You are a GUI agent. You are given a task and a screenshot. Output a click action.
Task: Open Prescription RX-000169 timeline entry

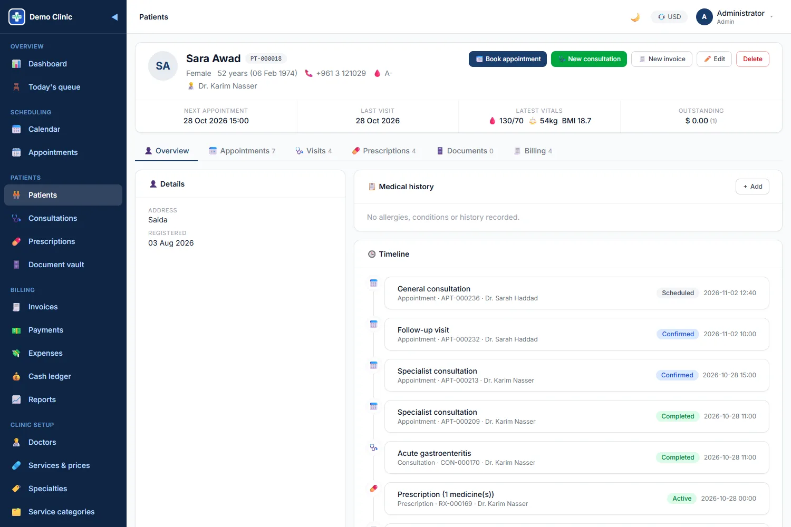(577, 499)
